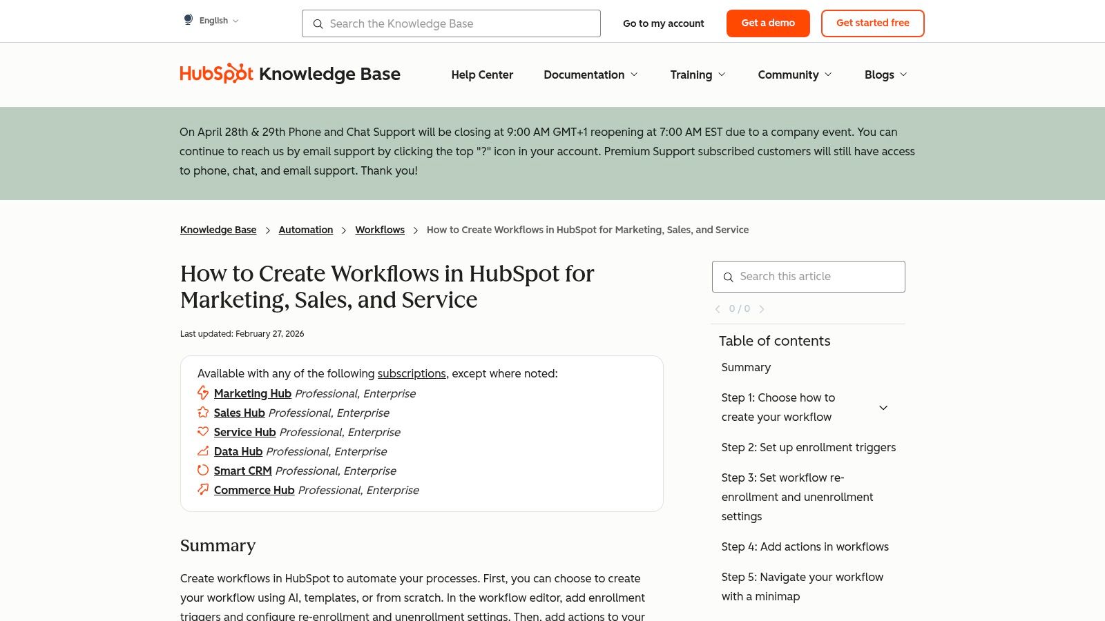Expand the Community menu

(795, 75)
